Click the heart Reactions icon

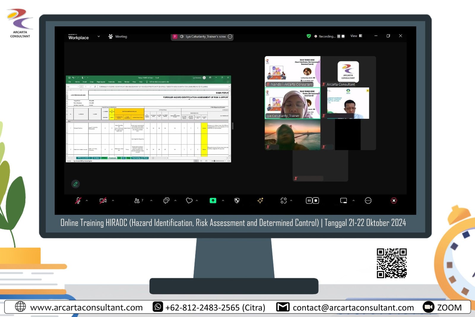(x=189, y=201)
